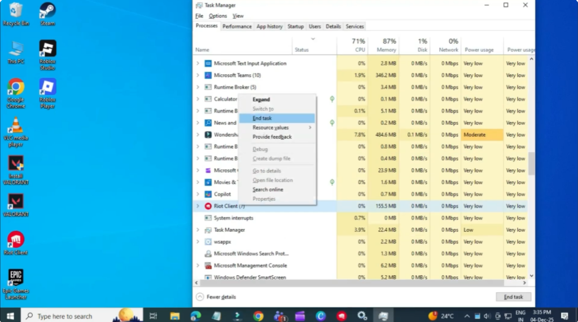Select This PC desktop icon
This screenshot has width=578, height=322.
click(15, 52)
